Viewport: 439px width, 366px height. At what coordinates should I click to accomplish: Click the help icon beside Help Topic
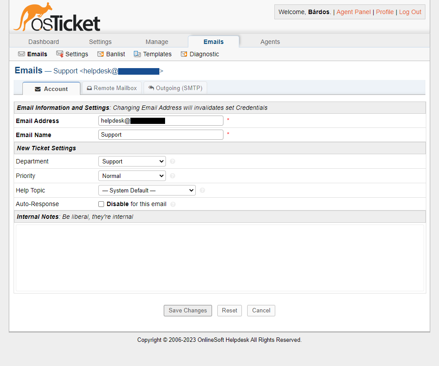tap(202, 190)
